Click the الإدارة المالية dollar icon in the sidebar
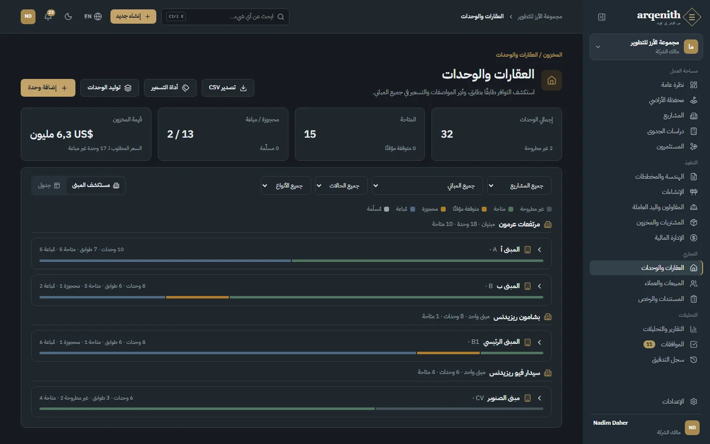 click(x=694, y=238)
